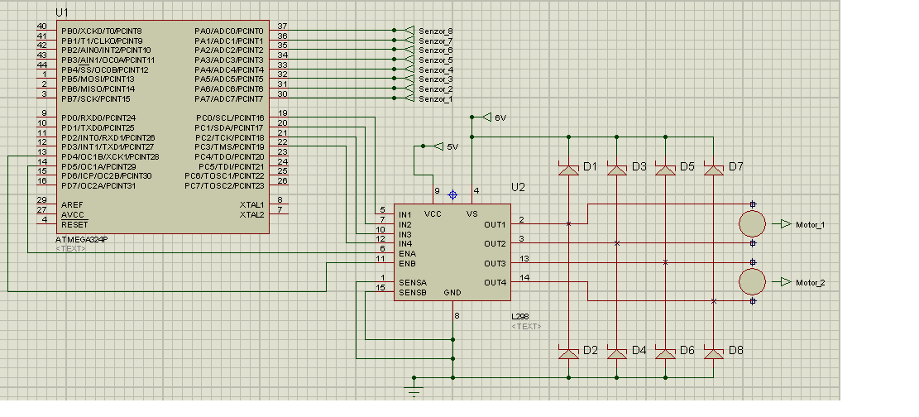Select the Senzor_1 input terminal

(409, 98)
